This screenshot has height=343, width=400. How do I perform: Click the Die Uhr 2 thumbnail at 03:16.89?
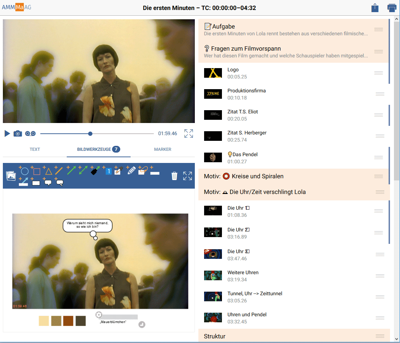click(213, 232)
